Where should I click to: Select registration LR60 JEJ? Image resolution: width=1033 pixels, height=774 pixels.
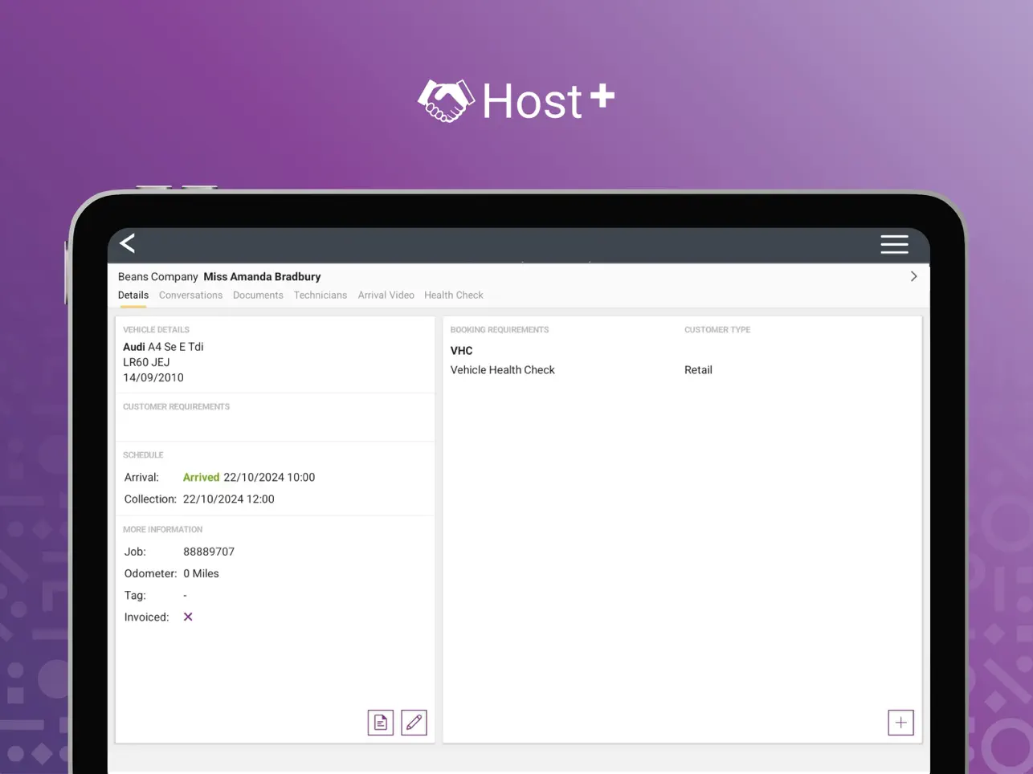146,362
